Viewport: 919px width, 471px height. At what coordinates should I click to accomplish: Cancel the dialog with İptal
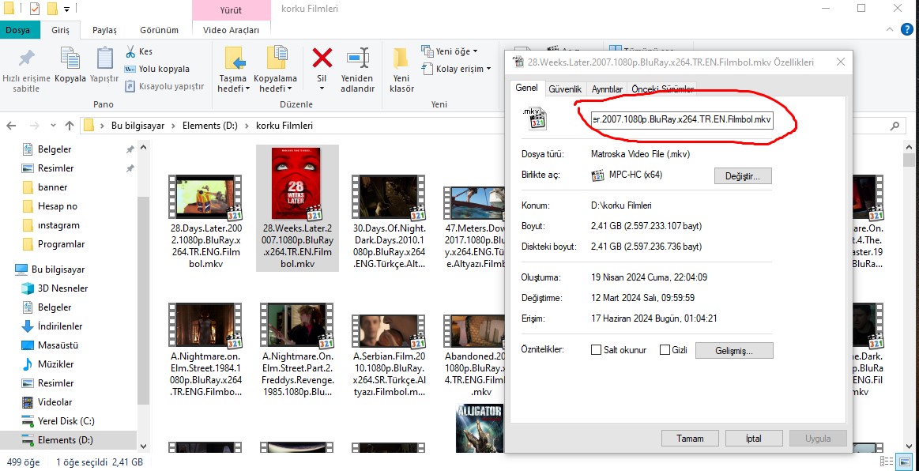point(753,438)
